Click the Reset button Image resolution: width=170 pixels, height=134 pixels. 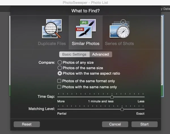[27, 124]
